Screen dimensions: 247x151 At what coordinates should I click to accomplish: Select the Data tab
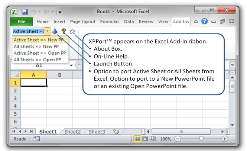coord(129,22)
